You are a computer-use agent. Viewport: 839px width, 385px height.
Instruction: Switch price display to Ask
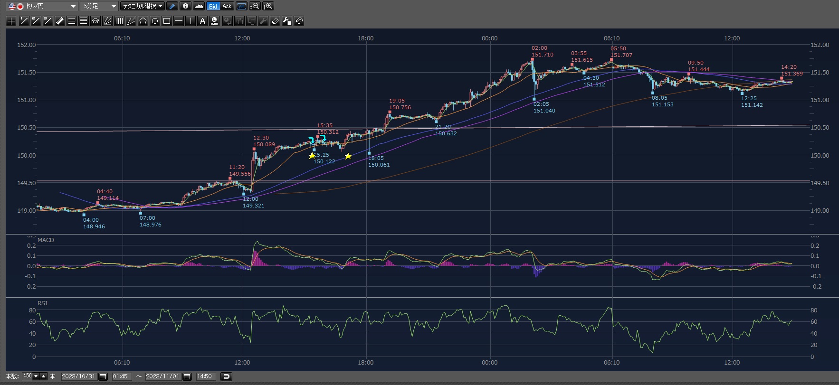(227, 6)
